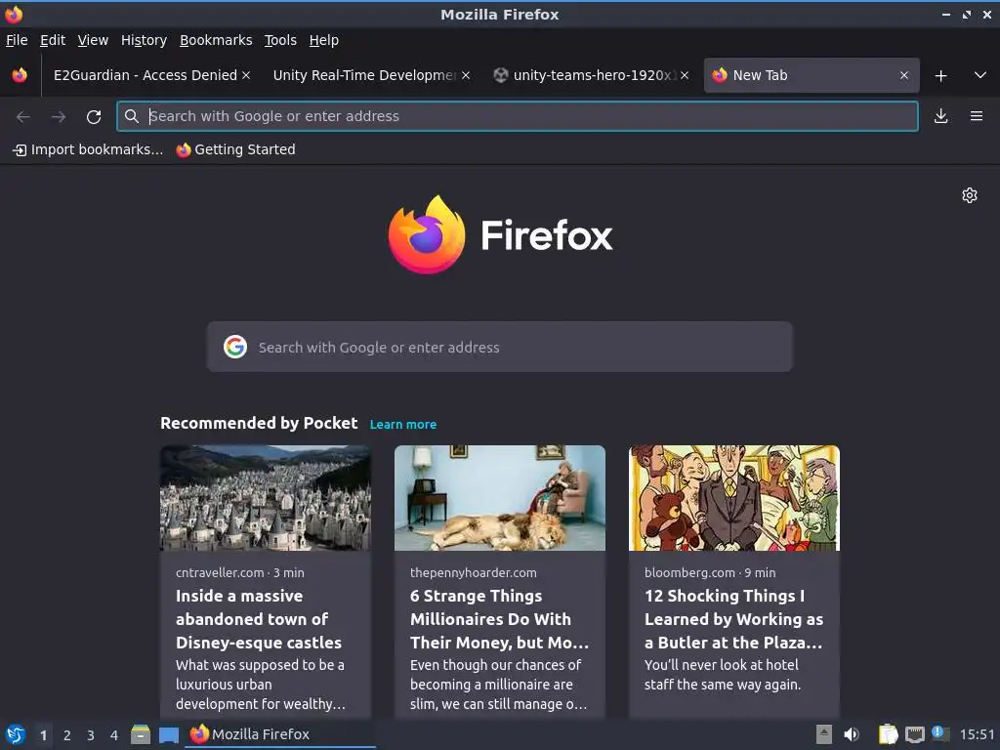Click the update notifier tray icon
1000x750 pixels.
coord(940,734)
